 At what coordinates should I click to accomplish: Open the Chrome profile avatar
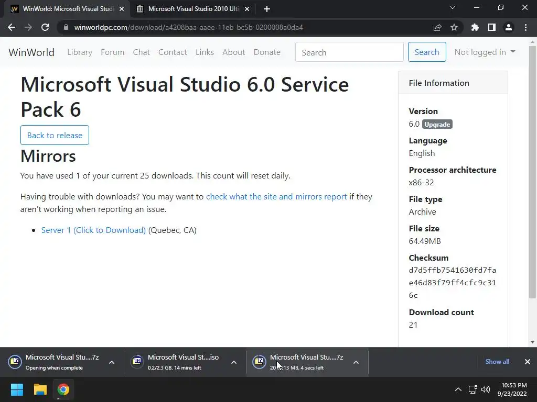click(509, 27)
